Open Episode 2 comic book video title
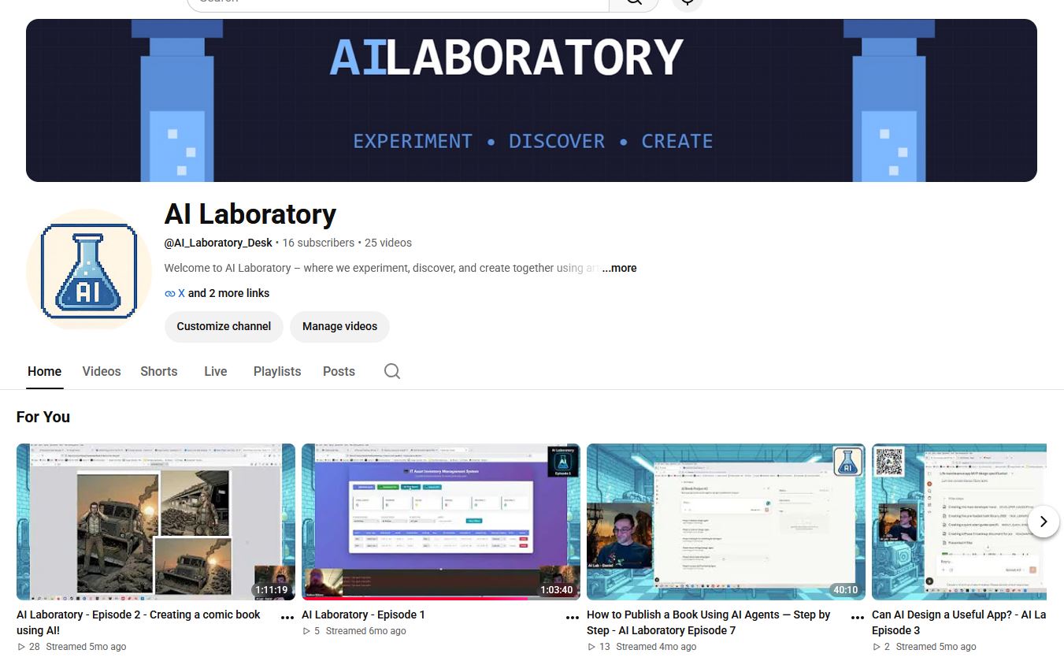 [139, 622]
